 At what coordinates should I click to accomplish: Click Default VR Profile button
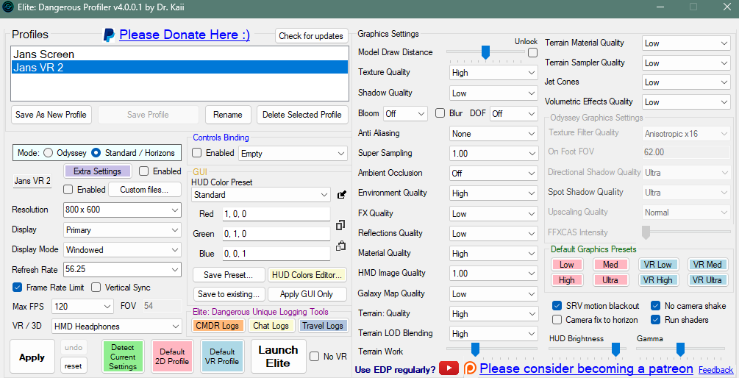[222, 357]
